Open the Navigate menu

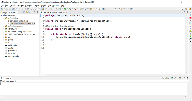click(x=29, y=6)
